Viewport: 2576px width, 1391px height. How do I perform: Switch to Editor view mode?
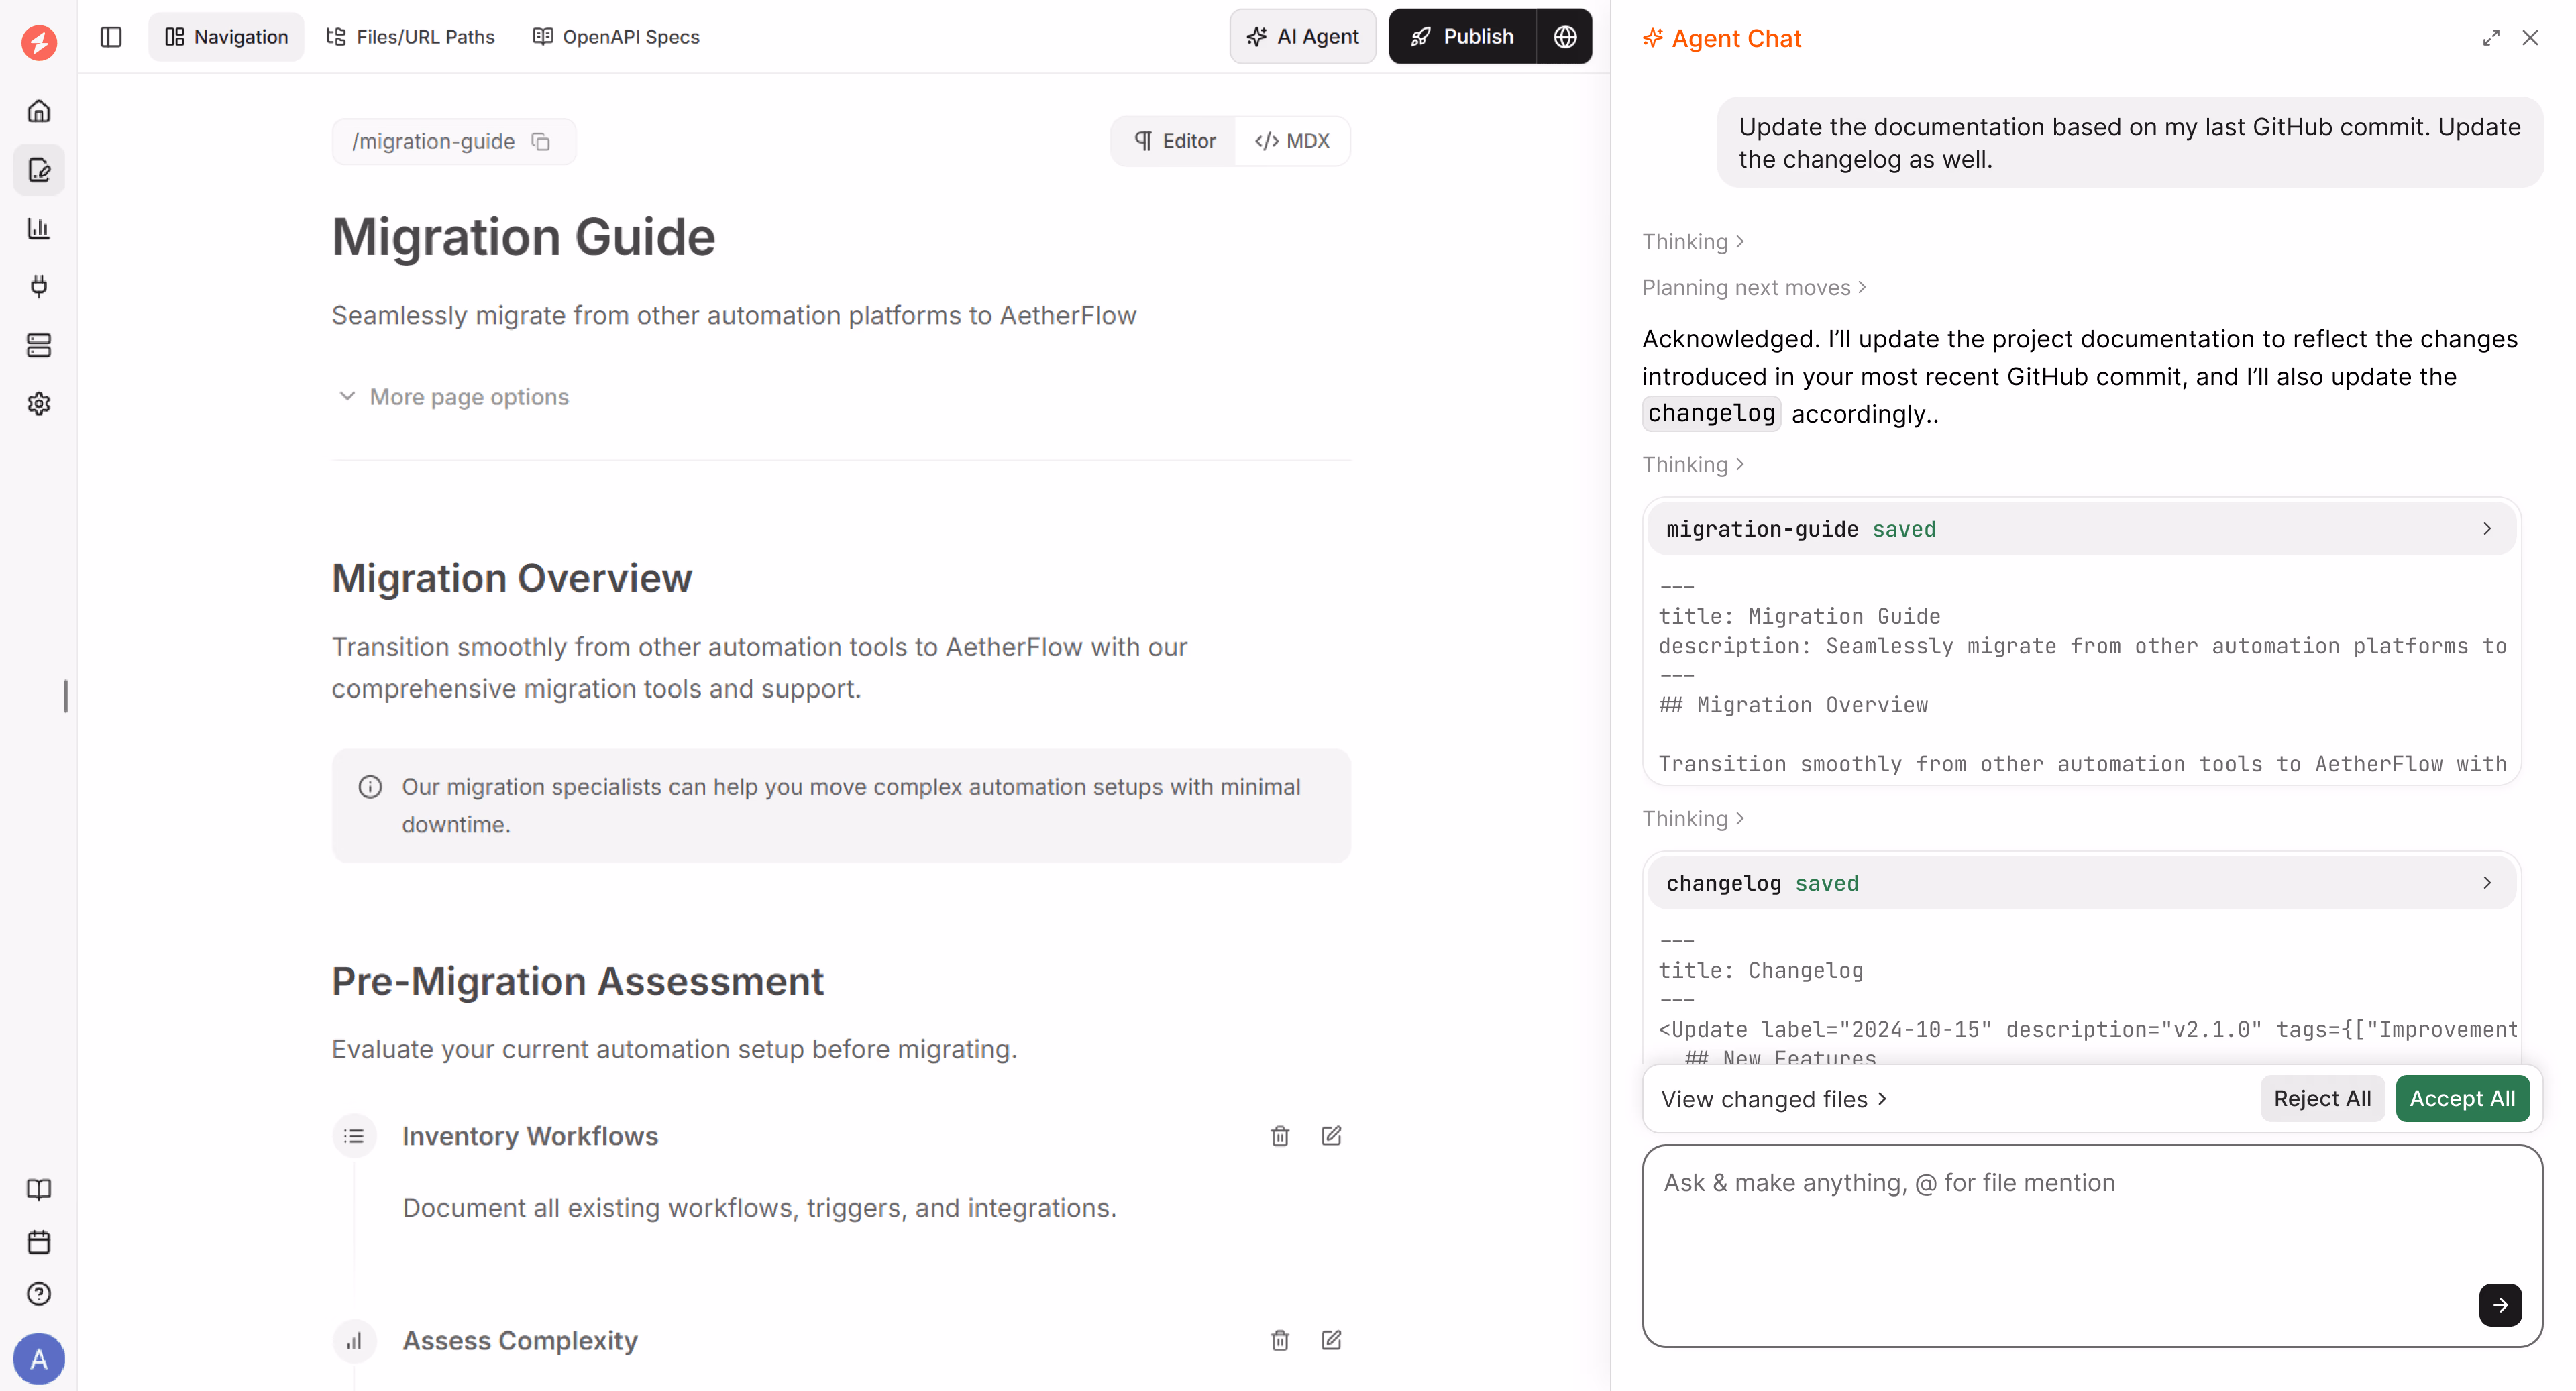[x=1175, y=141]
